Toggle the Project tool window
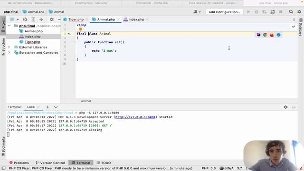This screenshot has width=304, height=171. coord(3,25)
